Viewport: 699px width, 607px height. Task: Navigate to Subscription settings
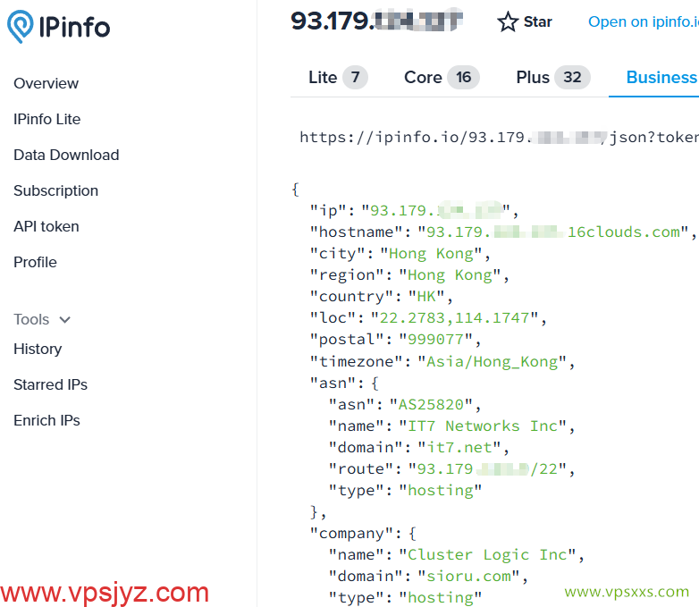tap(56, 191)
